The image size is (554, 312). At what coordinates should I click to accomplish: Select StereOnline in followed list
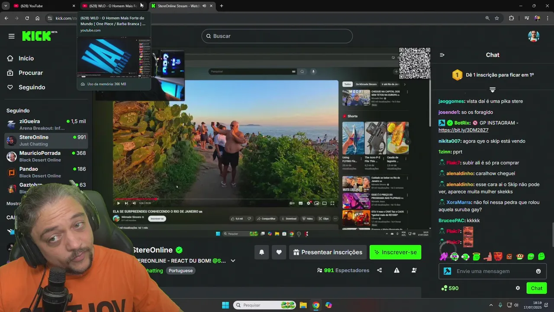tap(46, 140)
